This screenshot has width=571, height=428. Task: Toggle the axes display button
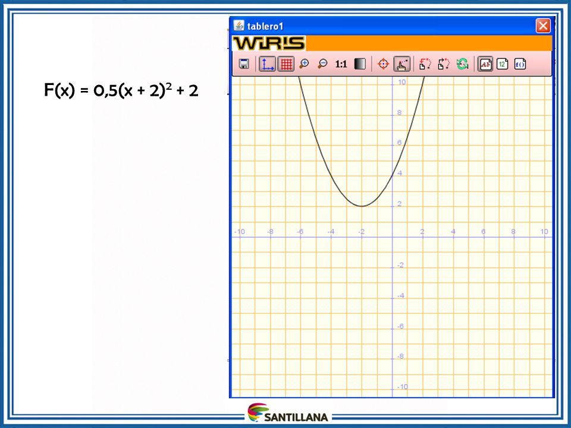[x=267, y=64]
